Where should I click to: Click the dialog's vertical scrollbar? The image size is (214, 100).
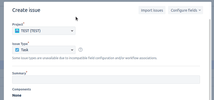pos(210,59)
